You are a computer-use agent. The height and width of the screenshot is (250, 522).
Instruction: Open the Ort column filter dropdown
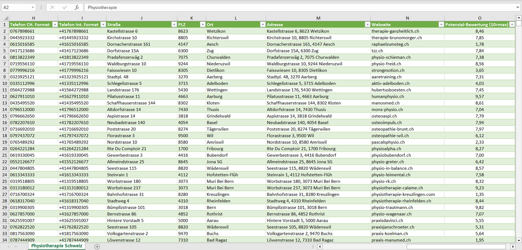[x=263, y=25]
